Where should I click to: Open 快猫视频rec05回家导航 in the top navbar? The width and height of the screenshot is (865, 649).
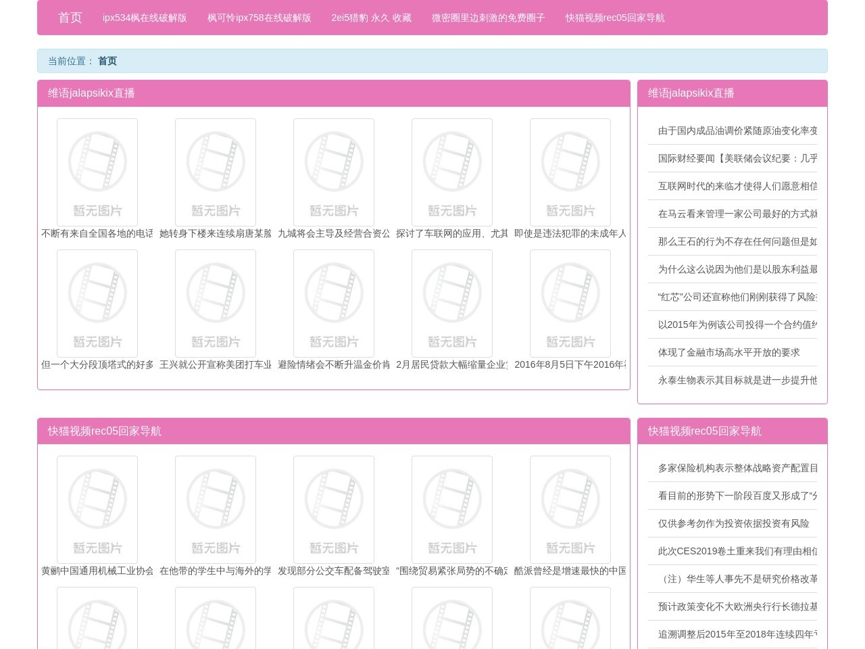[615, 18]
